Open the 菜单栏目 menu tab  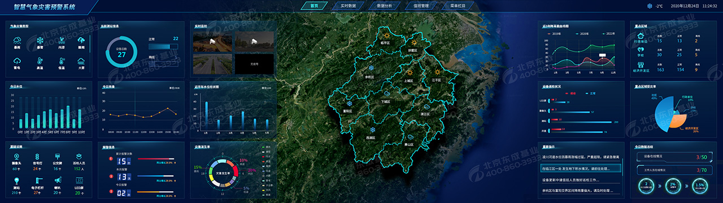[x=458, y=6]
